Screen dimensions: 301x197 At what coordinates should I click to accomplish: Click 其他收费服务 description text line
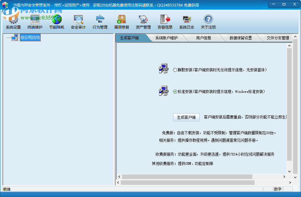click(x=183, y=163)
